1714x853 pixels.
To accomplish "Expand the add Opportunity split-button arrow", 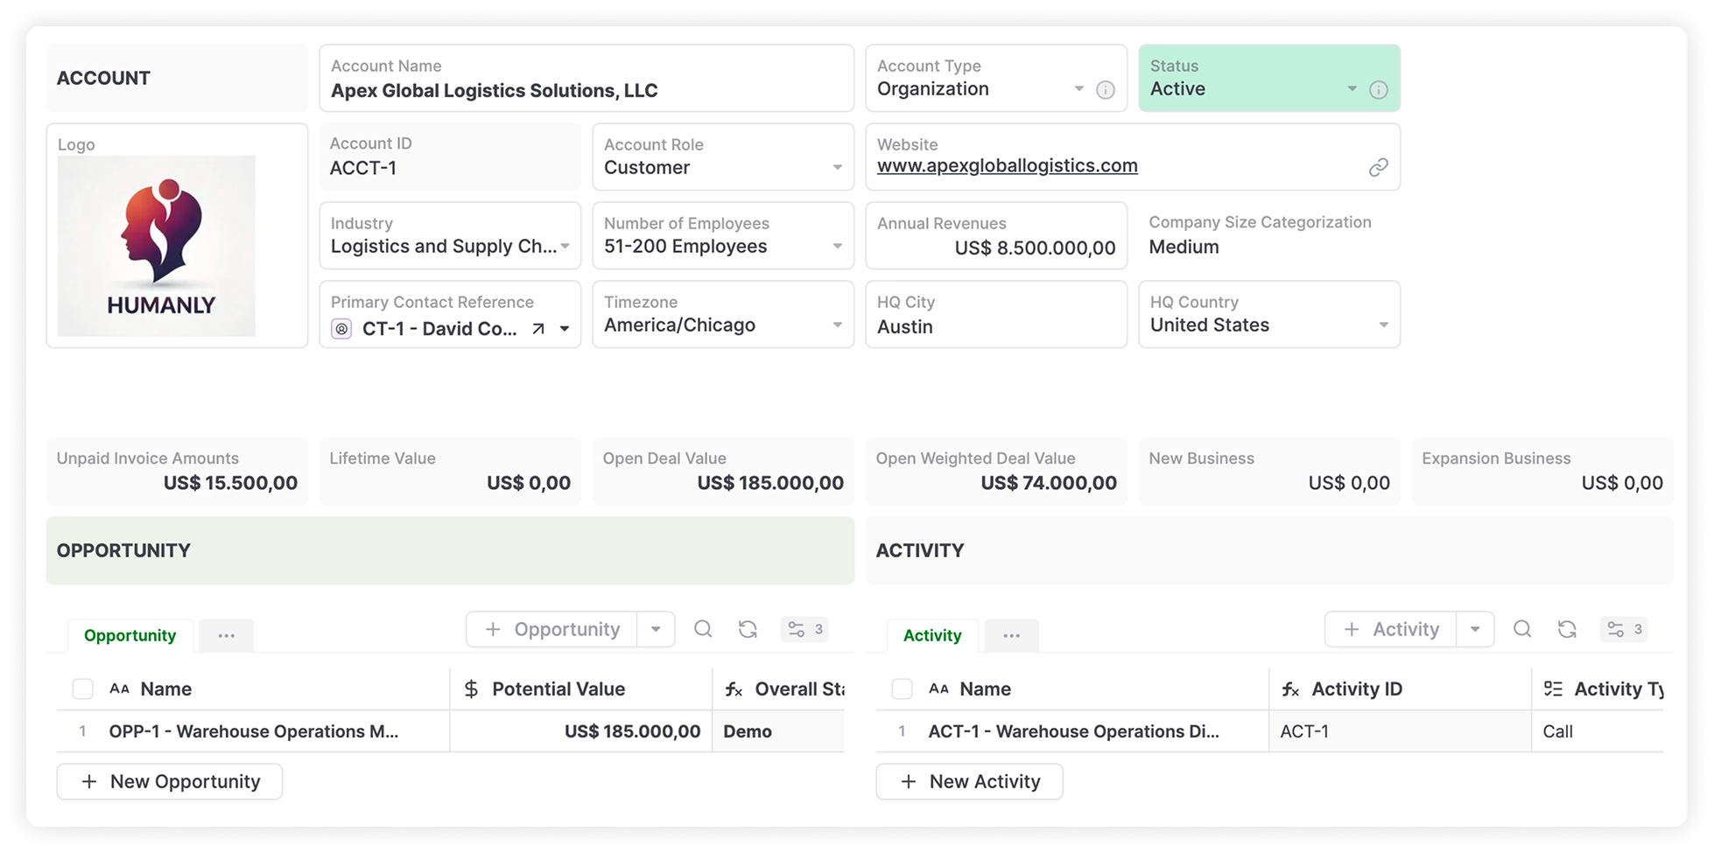I will [656, 629].
